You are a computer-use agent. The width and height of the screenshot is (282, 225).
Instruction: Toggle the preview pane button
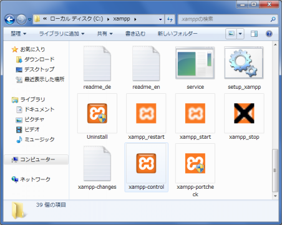tap(254, 34)
